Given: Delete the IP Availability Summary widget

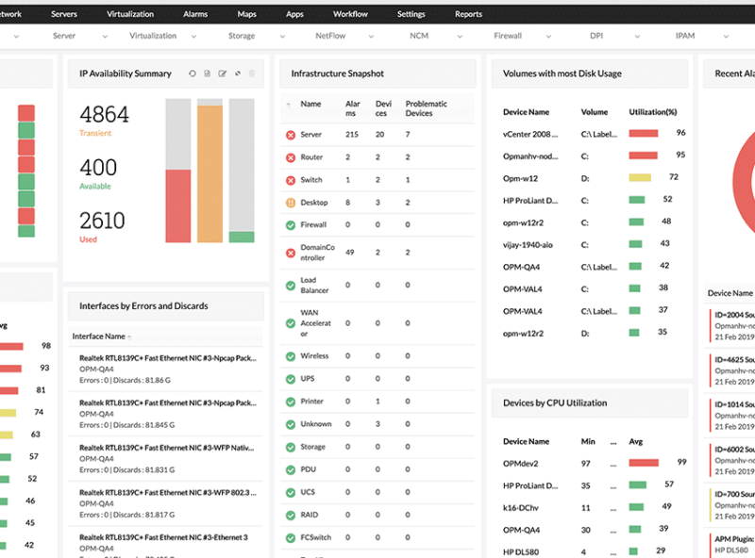Looking at the screenshot, I should click(x=252, y=74).
